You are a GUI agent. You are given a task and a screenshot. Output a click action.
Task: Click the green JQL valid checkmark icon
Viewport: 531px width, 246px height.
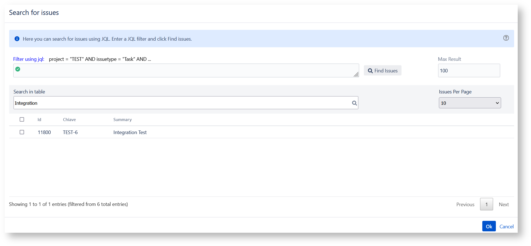(18, 69)
